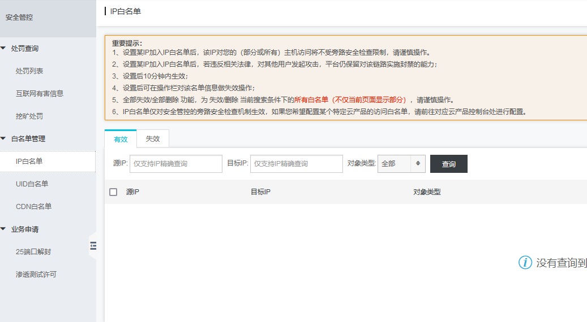Click the 目标IP column header
The width and height of the screenshot is (587, 322).
260,192
